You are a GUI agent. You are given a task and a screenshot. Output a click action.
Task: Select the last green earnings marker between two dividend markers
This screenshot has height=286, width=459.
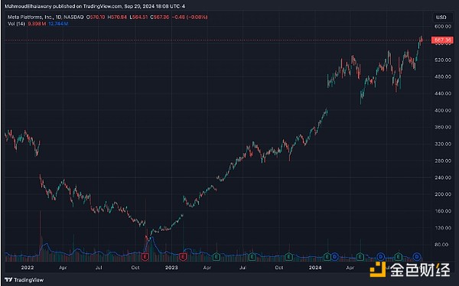[398, 257]
